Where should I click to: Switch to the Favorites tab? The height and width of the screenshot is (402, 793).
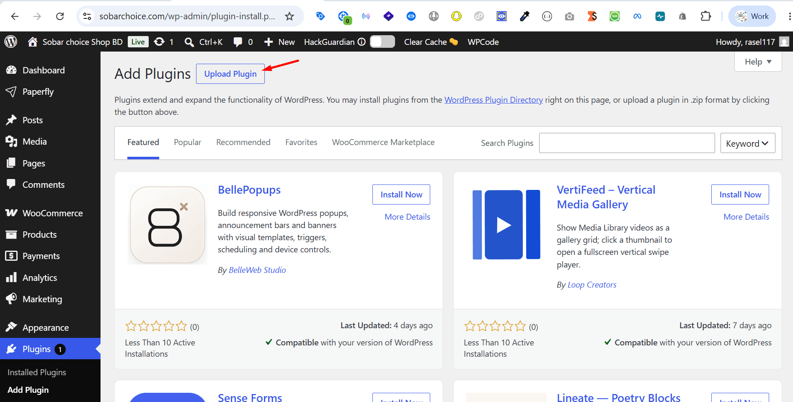tap(301, 143)
